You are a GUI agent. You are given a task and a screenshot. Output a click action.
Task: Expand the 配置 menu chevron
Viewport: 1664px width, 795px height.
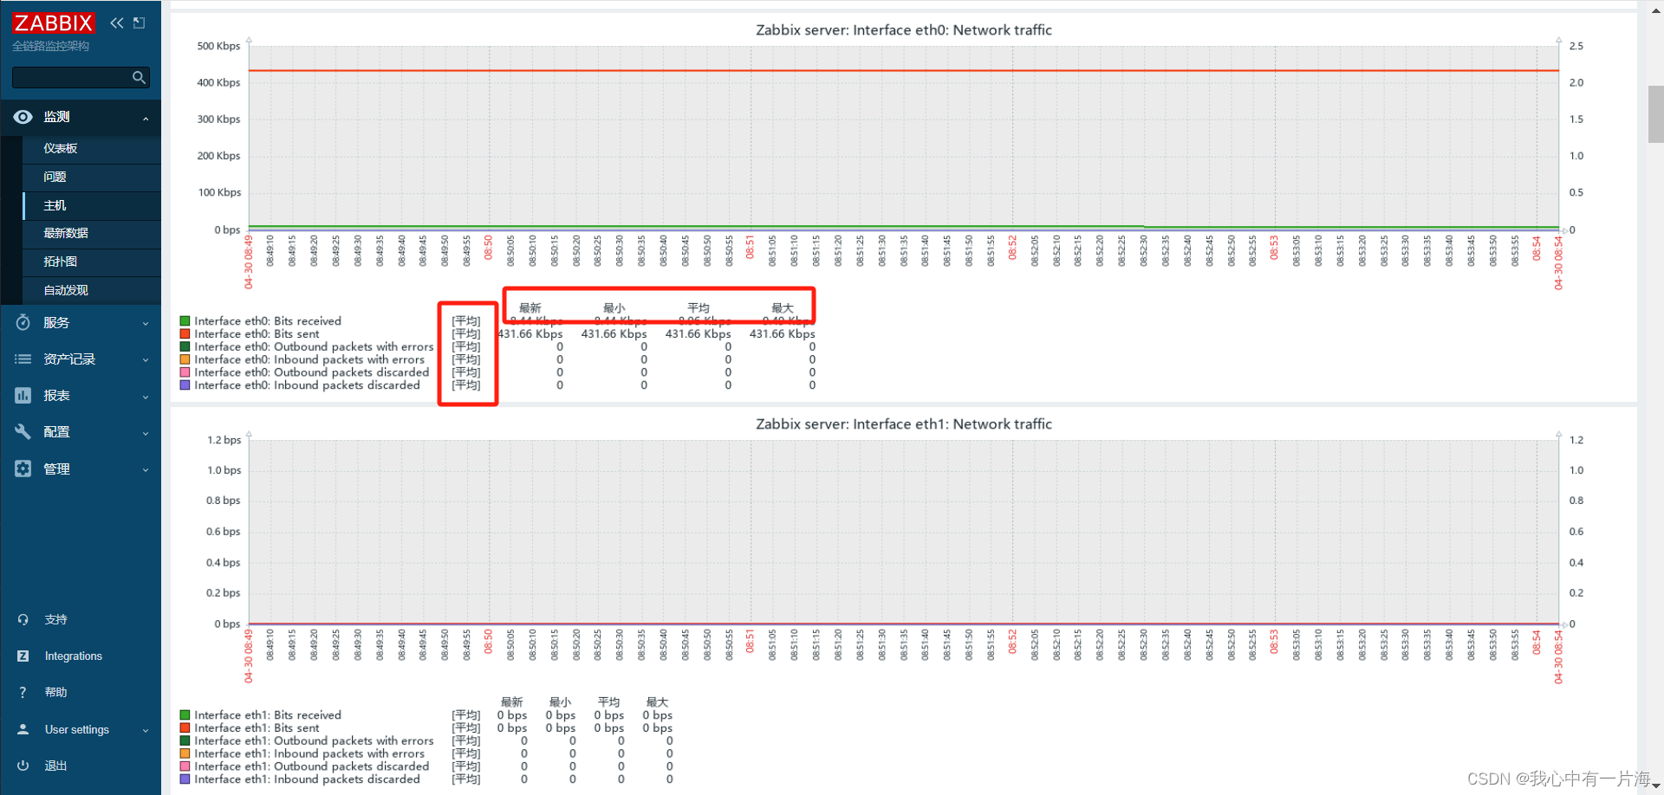[x=146, y=433]
